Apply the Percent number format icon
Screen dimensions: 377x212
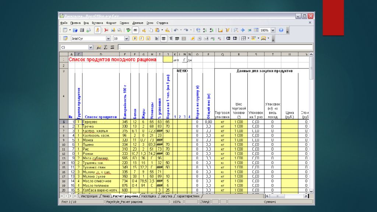pyautogui.click(x=199, y=38)
